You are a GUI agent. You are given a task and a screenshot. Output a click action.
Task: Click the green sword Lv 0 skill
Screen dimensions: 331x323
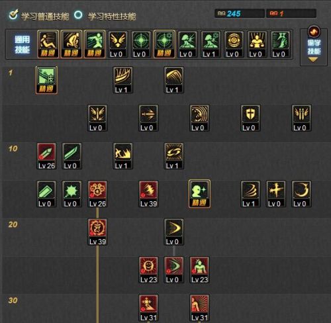point(72,156)
